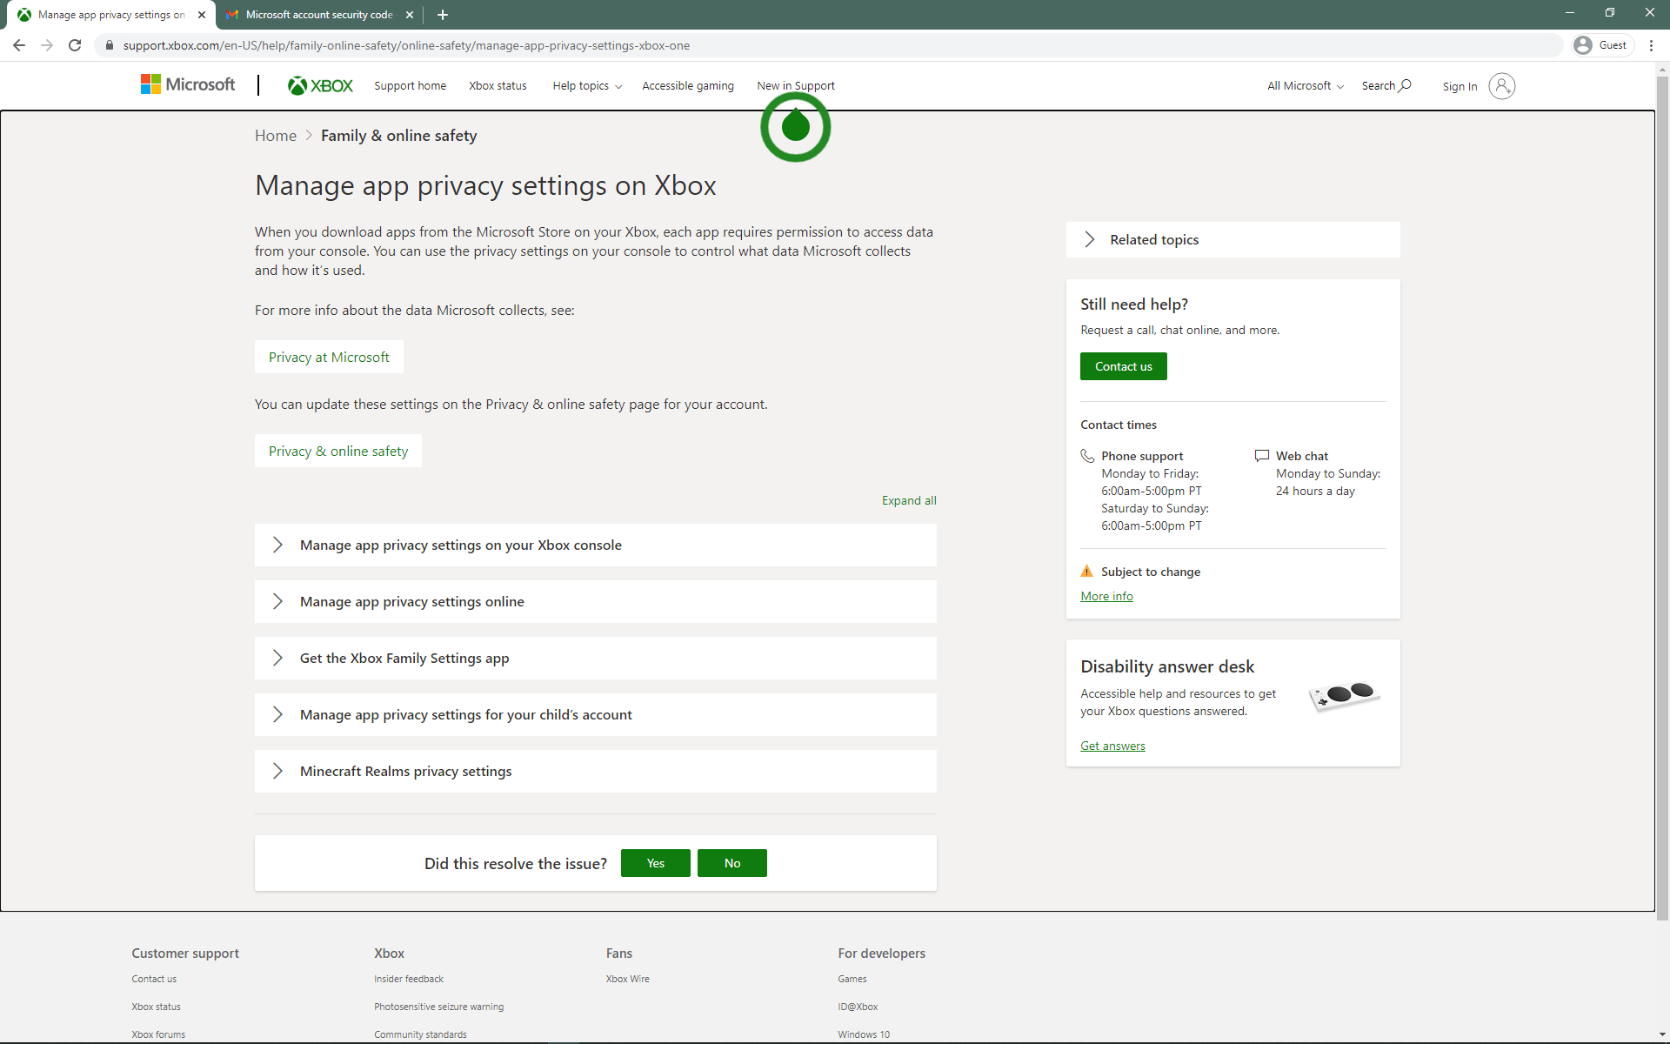This screenshot has height=1044, width=1670.
Task: Click the Xbox logo icon
Action: 297,85
